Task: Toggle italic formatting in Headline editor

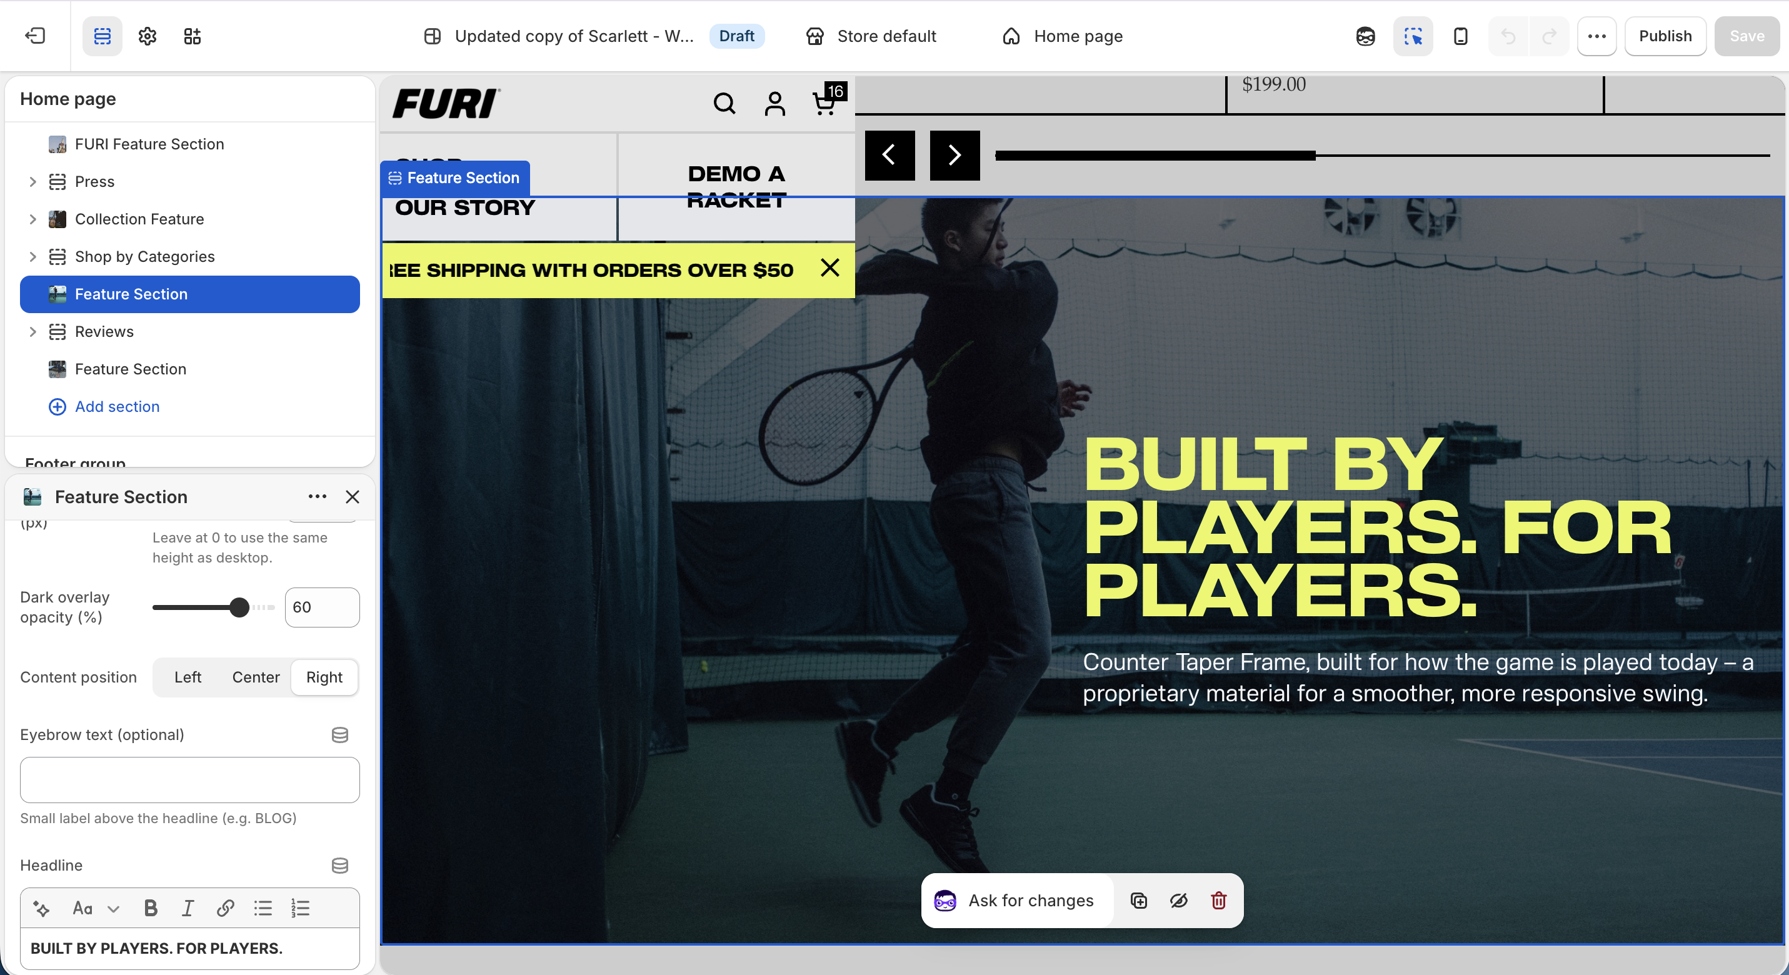Action: click(x=187, y=908)
